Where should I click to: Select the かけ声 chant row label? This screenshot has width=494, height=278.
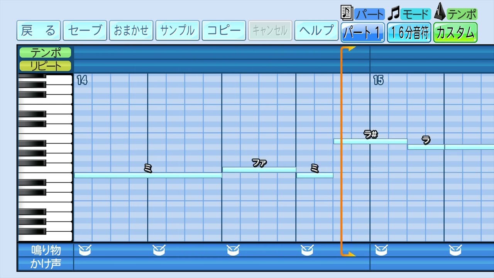click(x=46, y=264)
